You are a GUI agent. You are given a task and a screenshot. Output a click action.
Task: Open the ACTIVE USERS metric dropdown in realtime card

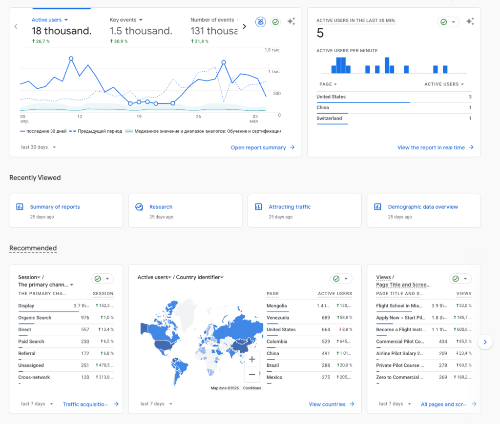[444, 84]
